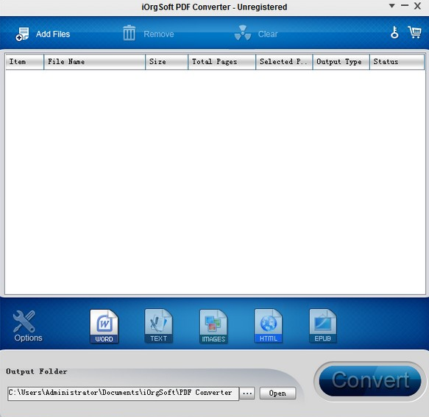Screen dimensions: 429x417
Task: Sort by the File Name column header
Action: [95, 62]
